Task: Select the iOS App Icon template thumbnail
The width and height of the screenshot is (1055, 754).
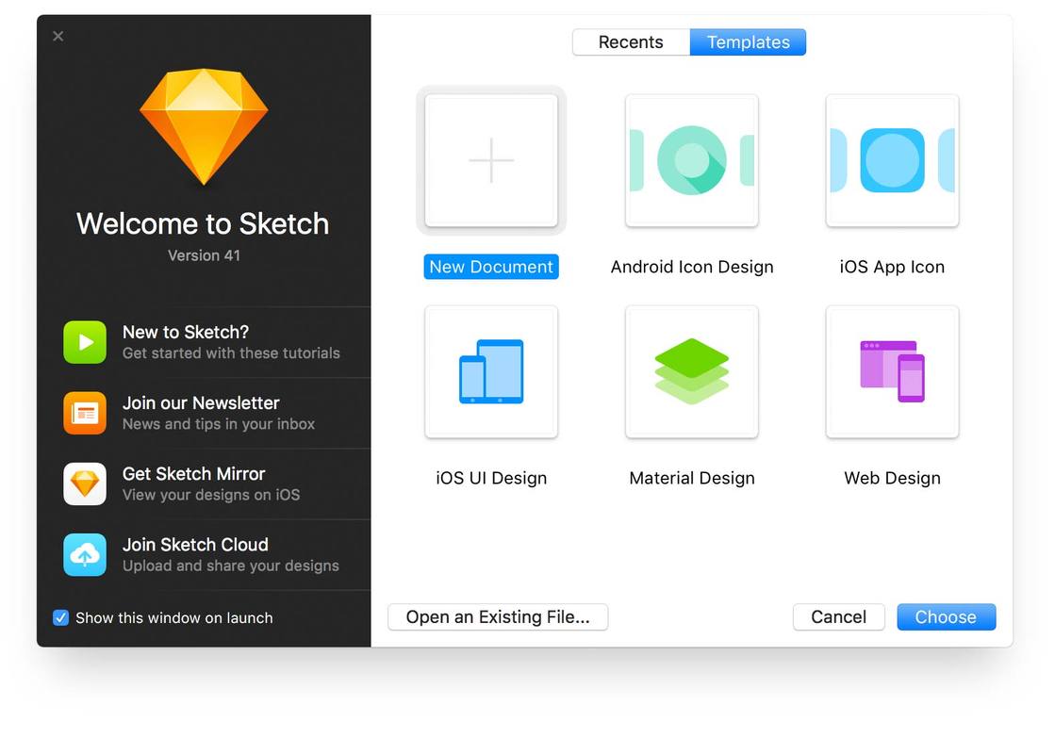Action: (x=892, y=161)
